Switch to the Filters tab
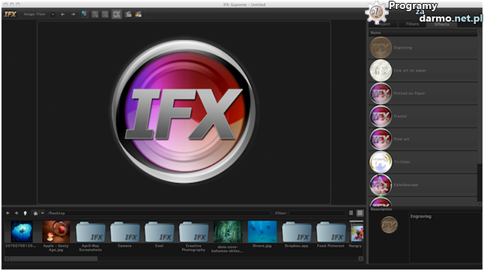484x271 pixels. click(x=412, y=24)
